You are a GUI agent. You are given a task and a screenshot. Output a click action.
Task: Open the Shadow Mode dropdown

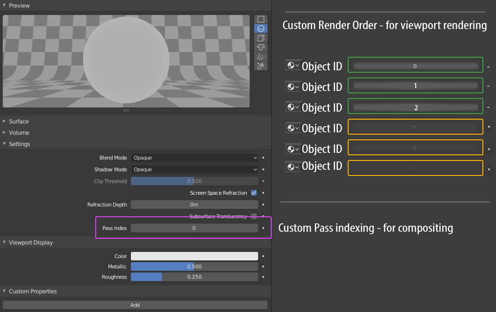point(194,169)
